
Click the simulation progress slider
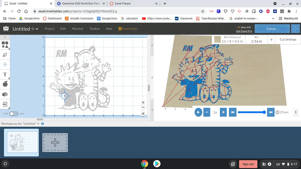coord(252,112)
